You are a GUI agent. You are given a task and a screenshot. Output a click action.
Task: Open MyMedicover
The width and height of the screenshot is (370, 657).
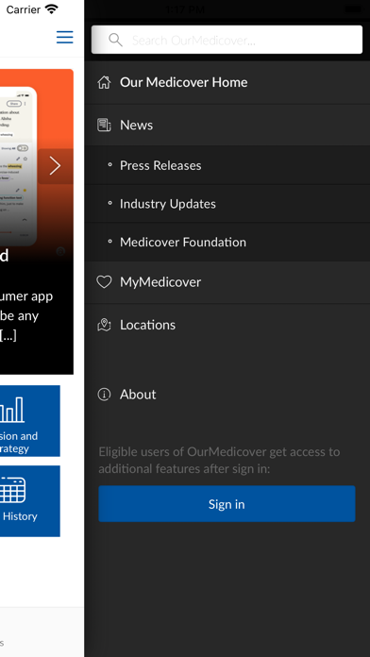tap(227, 282)
